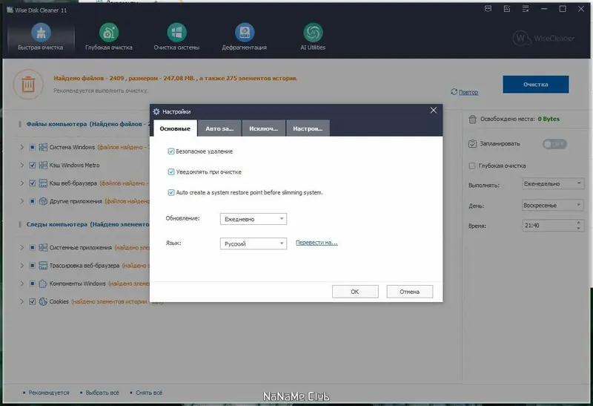
Task: Expand Кэш веб-браузера tree row
Action: [x=22, y=183]
